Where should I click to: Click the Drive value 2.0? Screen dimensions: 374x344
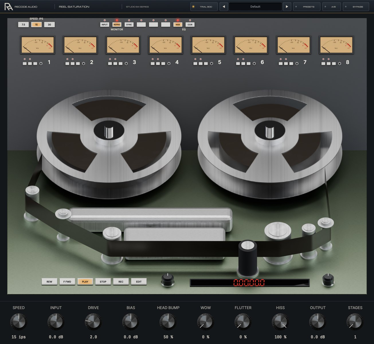pos(93,337)
